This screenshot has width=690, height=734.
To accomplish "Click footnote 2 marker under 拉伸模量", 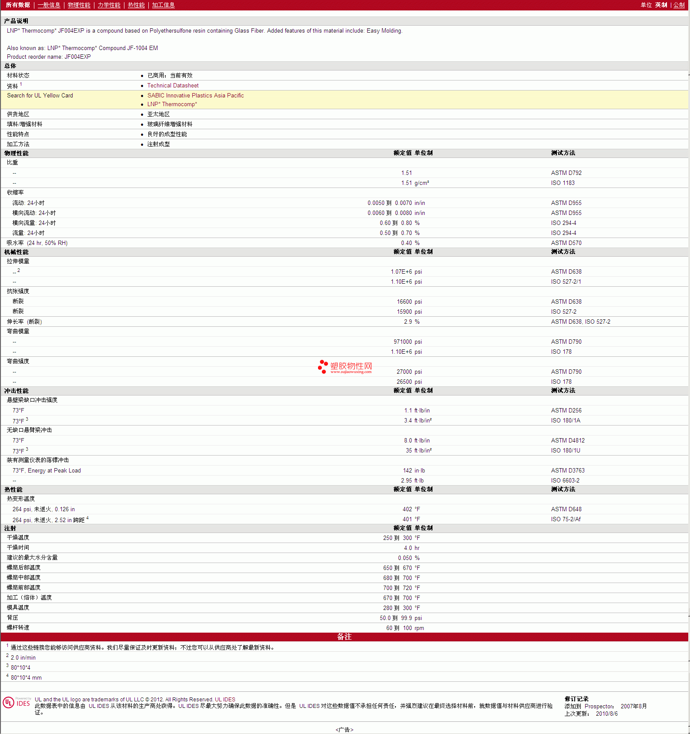I will (x=19, y=270).
